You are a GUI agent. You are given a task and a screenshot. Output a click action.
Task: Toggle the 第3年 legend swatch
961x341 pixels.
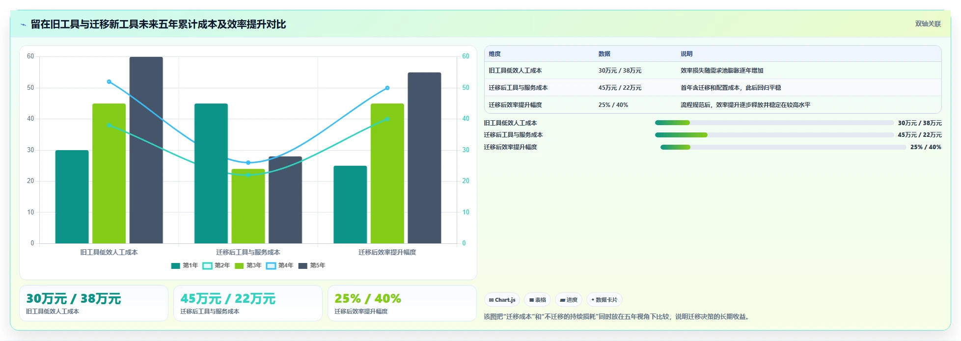[x=239, y=266]
